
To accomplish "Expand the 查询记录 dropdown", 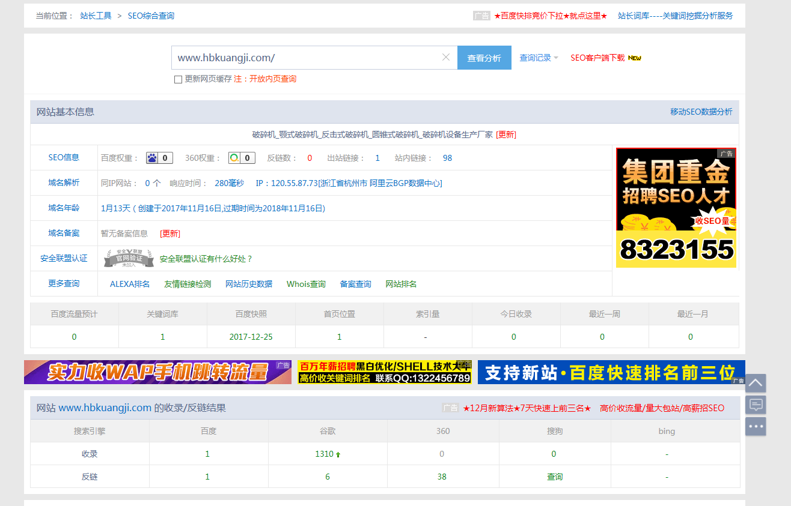I will pyautogui.click(x=539, y=58).
